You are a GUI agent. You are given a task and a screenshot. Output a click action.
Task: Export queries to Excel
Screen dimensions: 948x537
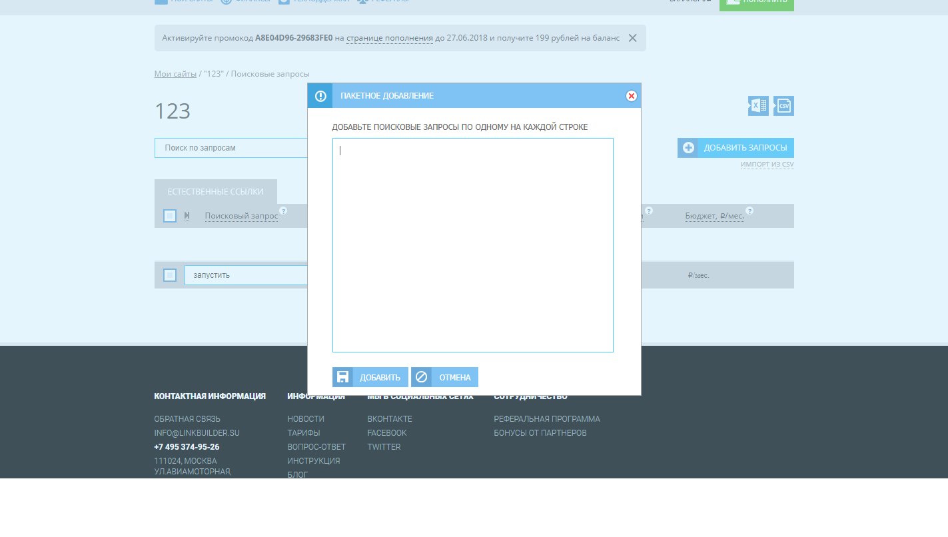coord(758,106)
